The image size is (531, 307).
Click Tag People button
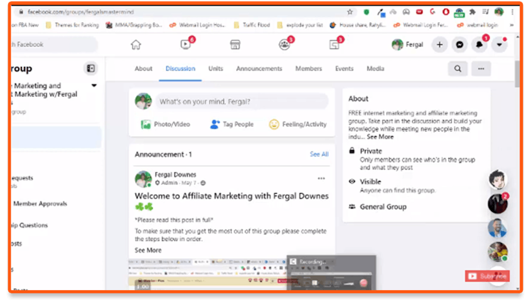(232, 125)
